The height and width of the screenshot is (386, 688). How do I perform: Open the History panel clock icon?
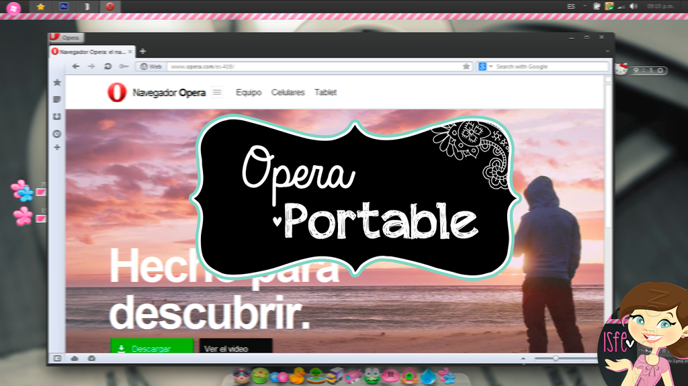(x=57, y=134)
